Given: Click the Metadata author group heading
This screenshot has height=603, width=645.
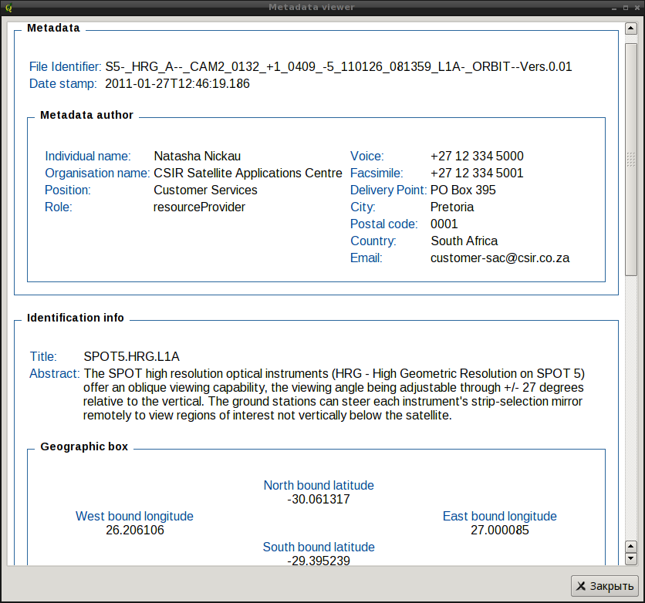Looking at the screenshot, I should pos(86,115).
